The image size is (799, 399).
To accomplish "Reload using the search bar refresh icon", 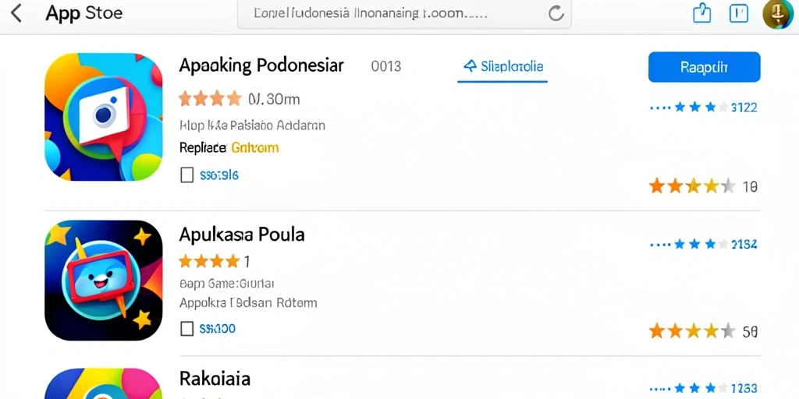I will [x=556, y=14].
